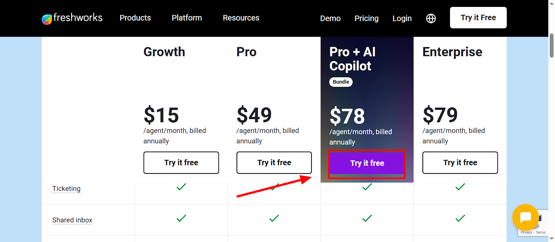The height and width of the screenshot is (242, 555).
Task: Open the yellow chat widget
Action: point(526,217)
